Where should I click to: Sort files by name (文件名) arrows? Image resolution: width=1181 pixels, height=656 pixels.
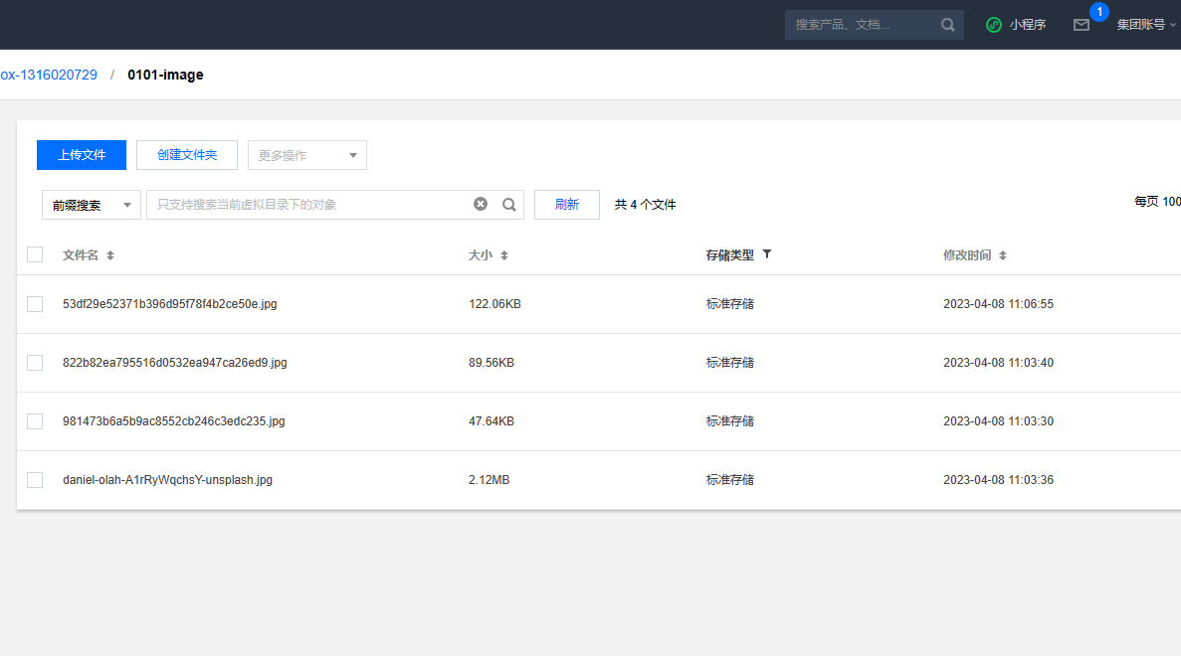pos(110,255)
